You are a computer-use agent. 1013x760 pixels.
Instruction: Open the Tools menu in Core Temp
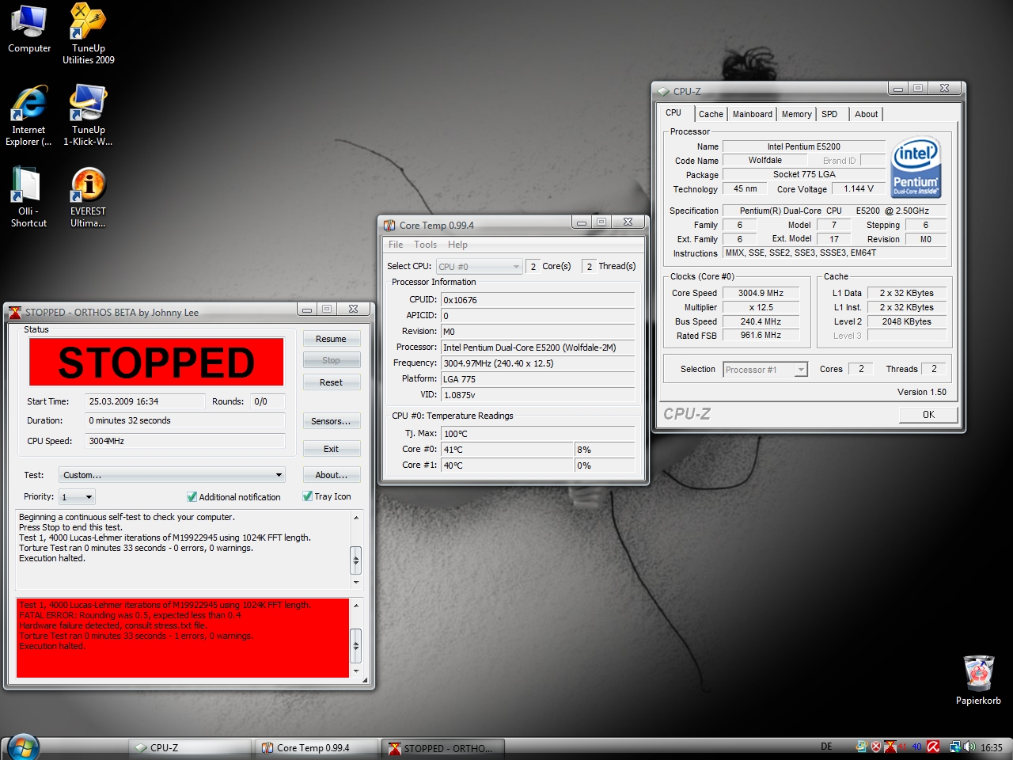click(425, 245)
